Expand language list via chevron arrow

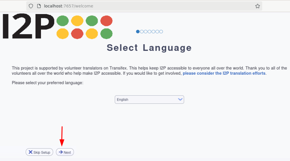click(180, 100)
